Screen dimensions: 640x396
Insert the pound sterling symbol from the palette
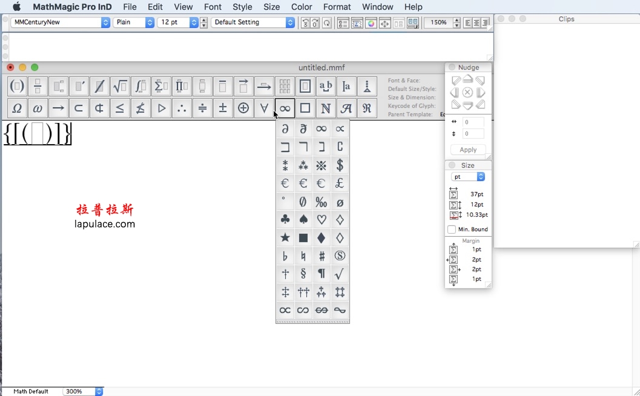click(340, 183)
